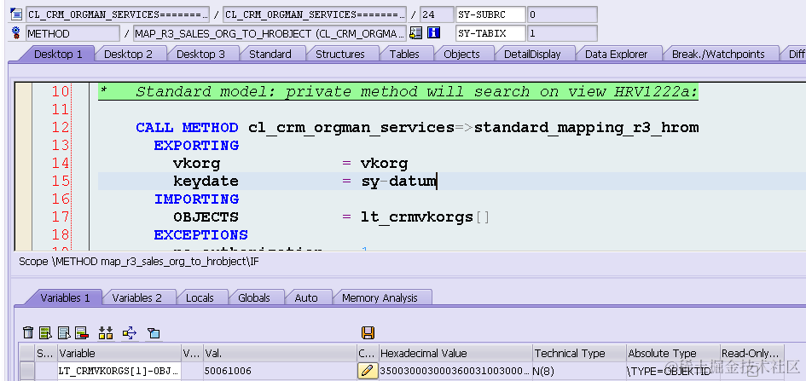
Task: Open the Break./Watchpoints tab
Action: (719, 54)
